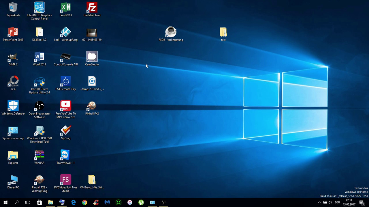Image resolution: width=369 pixels, height=207 pixels.
Task: Select the Dieser PC icon
Action: coord(13,180)
